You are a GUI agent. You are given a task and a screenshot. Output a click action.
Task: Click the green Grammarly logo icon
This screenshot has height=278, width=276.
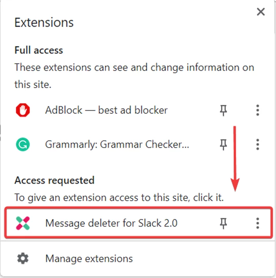click(x=23, y=144)
